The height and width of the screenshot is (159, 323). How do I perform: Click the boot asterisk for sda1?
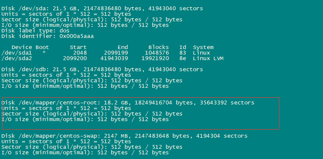point(44,53)
